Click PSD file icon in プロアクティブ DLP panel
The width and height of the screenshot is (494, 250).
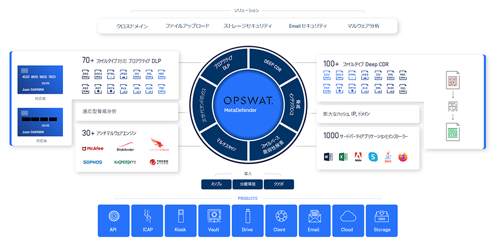click(x=162, y=89)
